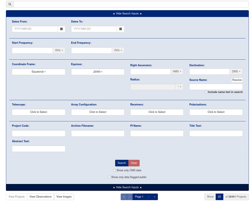The height and width of the screenshot is (205, 252).
Task: Go to the next results page
Action: tap(149, 197)
